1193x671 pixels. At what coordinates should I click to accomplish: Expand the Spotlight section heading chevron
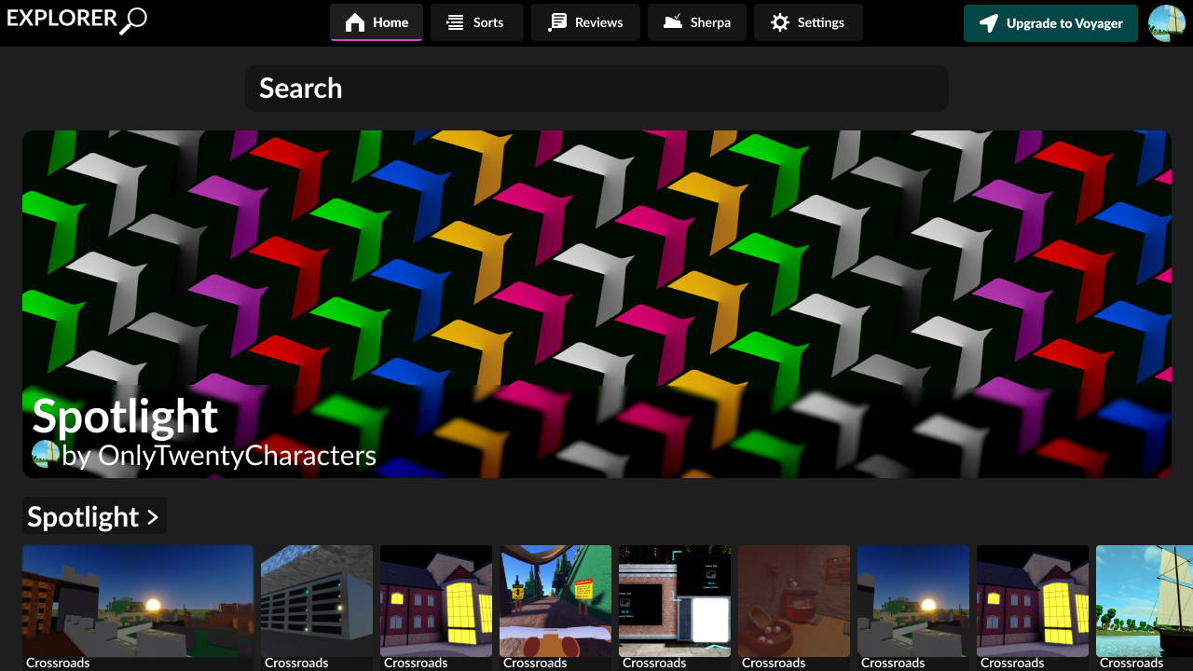tap(153, 516)
